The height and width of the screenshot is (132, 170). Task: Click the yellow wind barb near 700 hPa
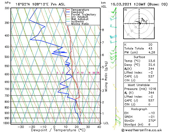(115, 87)
